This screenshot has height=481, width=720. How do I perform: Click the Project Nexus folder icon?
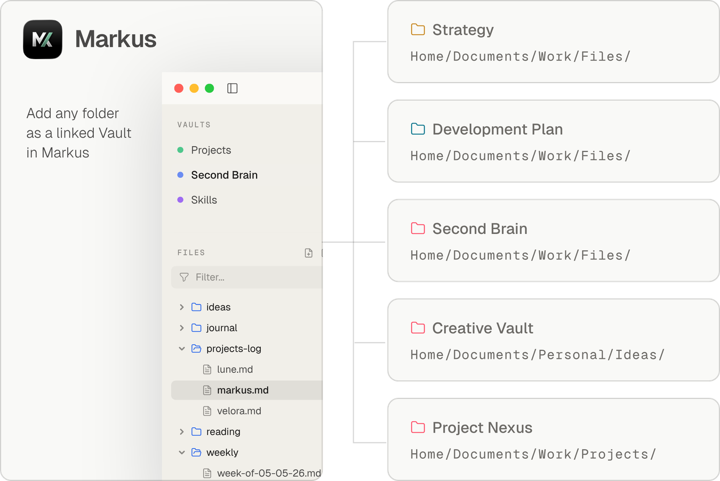tap(418, 427)
